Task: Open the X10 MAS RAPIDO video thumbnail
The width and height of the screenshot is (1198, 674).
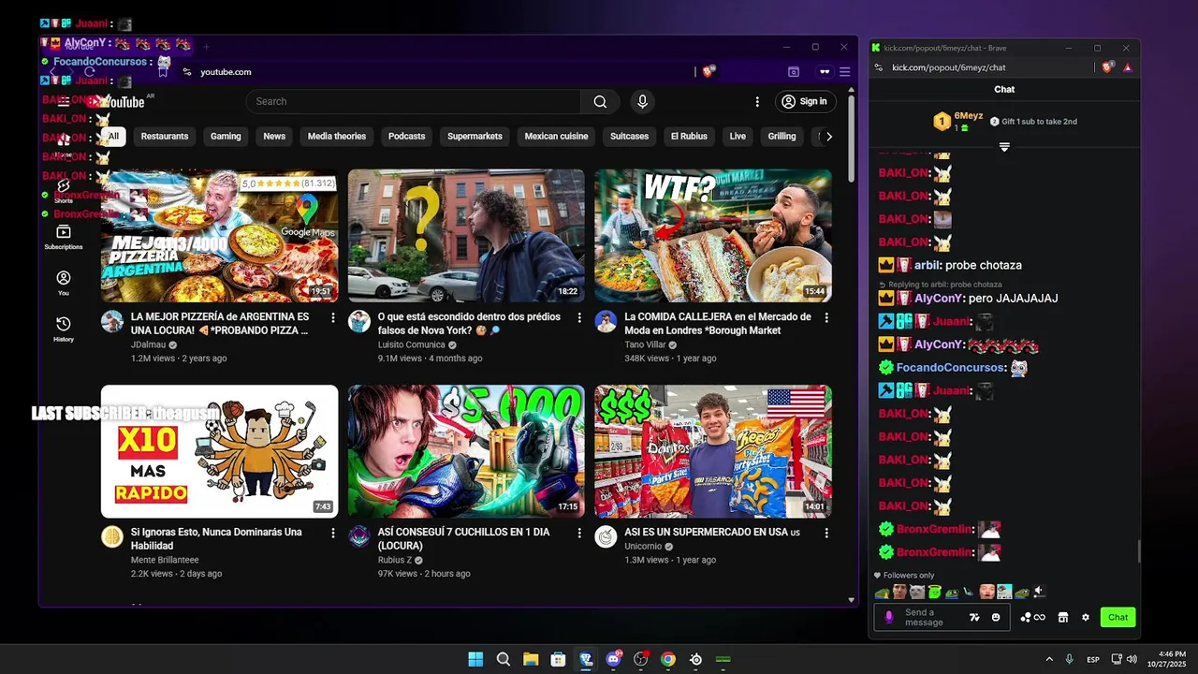Action: (x=220, y=451)
